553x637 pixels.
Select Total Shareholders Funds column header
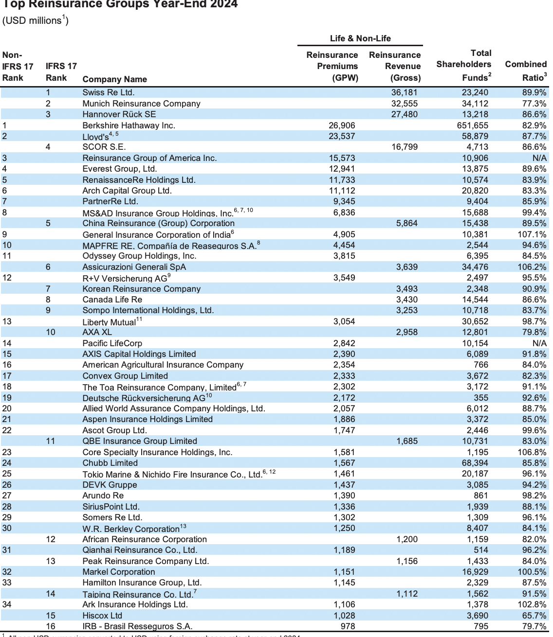pos(464,65)
